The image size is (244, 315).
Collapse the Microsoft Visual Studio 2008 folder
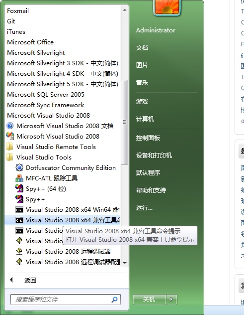[x=49, y=115]
